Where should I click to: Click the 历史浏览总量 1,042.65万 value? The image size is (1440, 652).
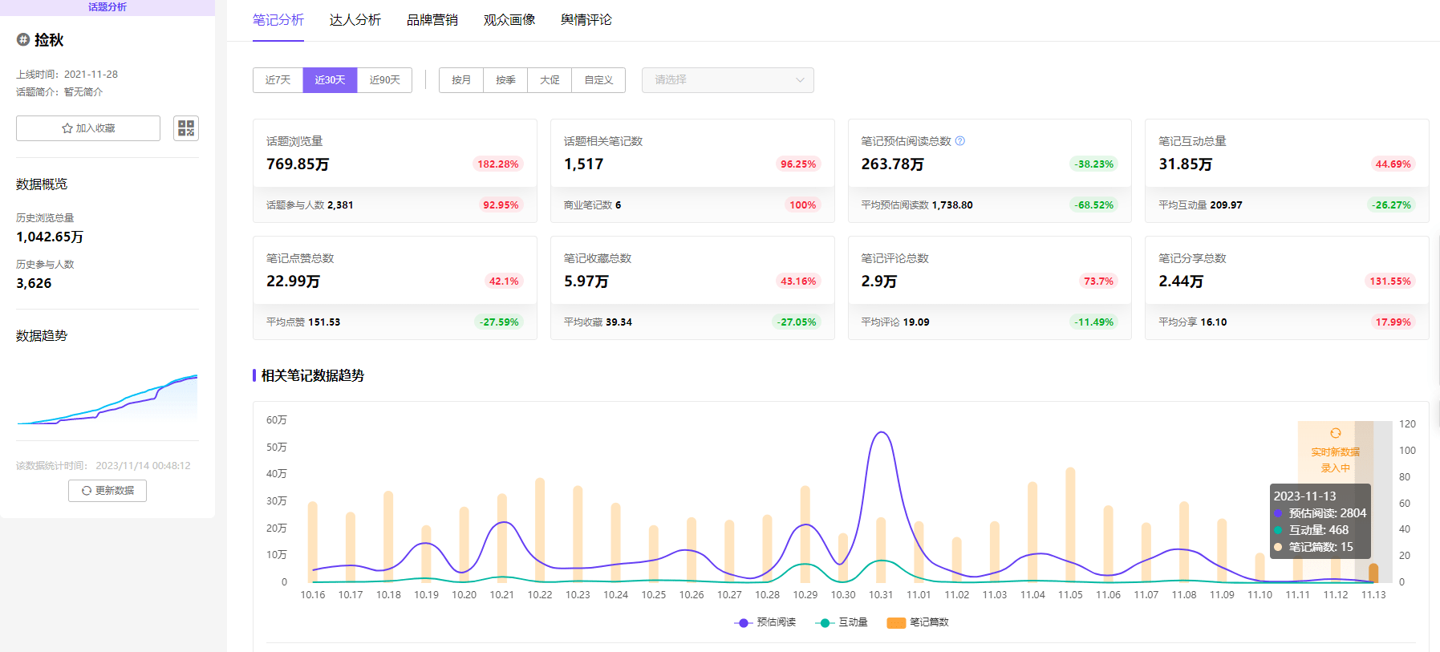(x=50, y=237)
